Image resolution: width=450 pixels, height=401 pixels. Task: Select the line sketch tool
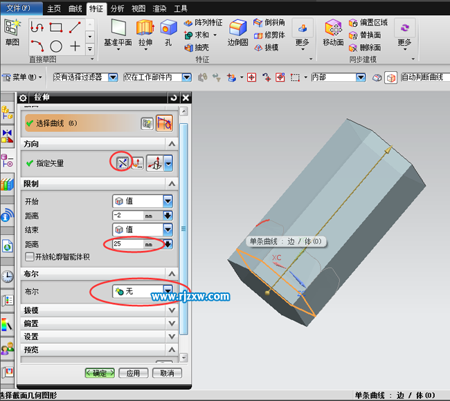(75, 28)
